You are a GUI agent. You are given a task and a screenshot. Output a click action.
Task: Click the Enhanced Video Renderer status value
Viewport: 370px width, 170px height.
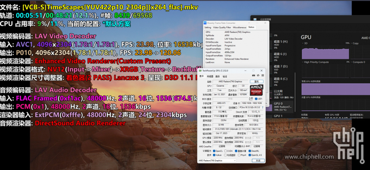click(236, 59)
